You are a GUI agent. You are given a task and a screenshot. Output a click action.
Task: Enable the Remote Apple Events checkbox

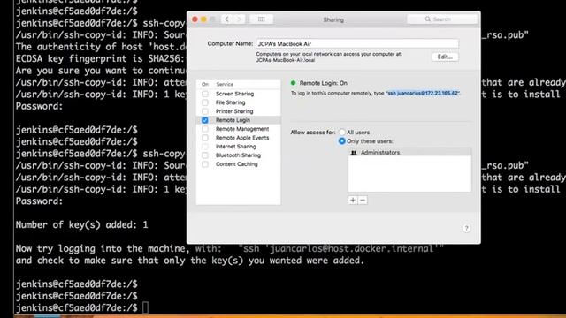pyautogui.click(x=205, y=138)
